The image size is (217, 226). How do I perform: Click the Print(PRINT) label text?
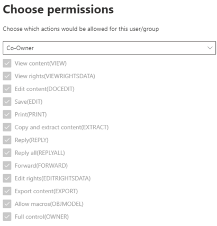(31, 114)
